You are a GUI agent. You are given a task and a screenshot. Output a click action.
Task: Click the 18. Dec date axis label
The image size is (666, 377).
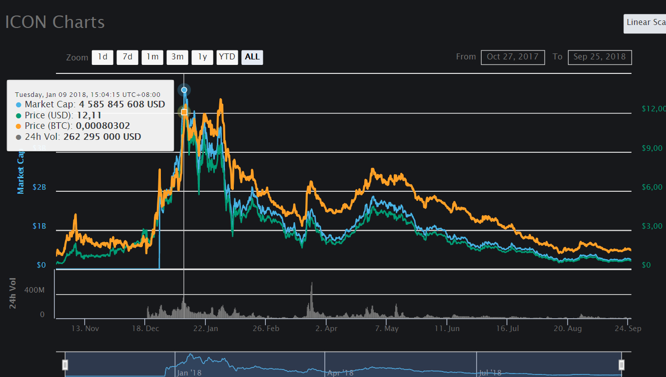(145, 329)
